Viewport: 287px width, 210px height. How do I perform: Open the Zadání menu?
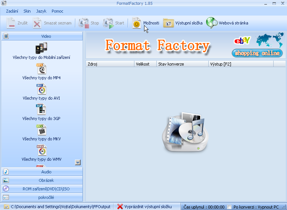click(12, 11)
